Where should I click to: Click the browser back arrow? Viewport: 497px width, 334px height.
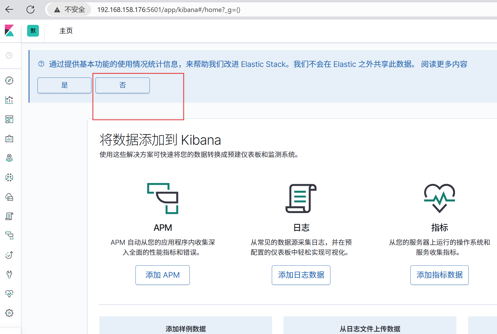[x=9, y=10]
